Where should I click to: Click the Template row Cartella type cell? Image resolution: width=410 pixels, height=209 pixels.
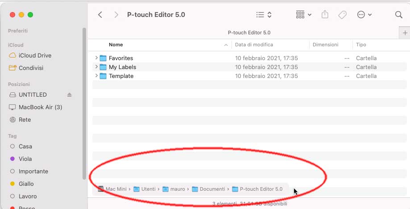[366, 76]
